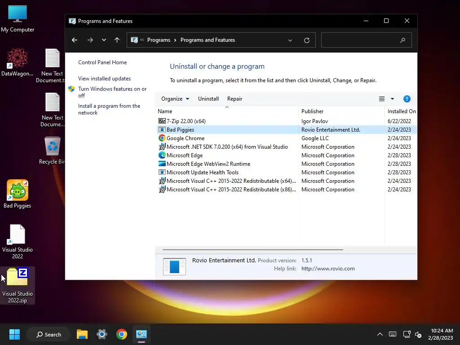Select Visual Studio 2022.zip file icon
460x345 pixels.
coord(18,285)
